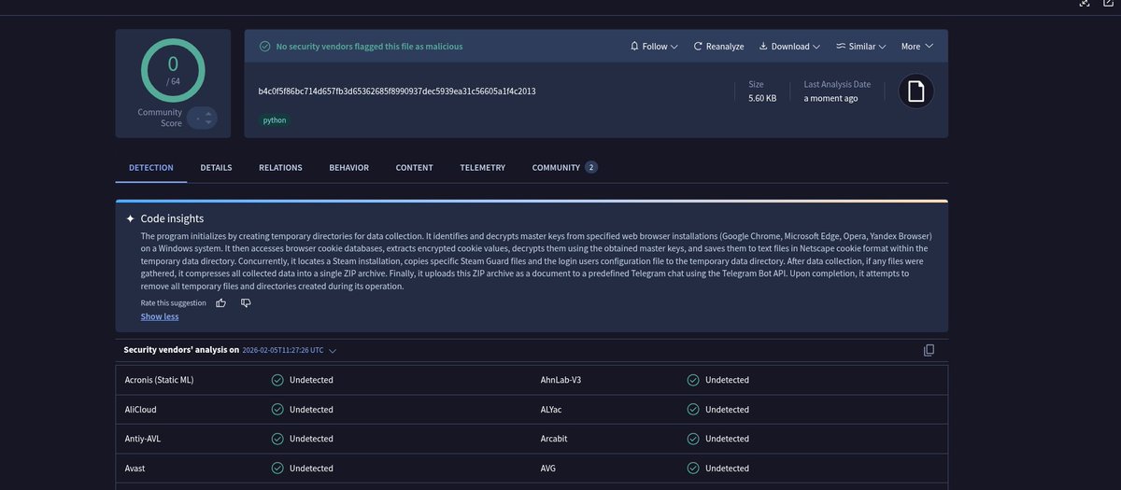The image size is (1121, 490).
Task: Click the python tag
Action: (275, 120)
